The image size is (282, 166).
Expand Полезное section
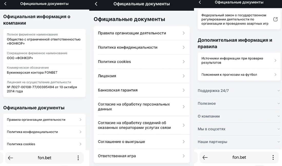point(239,103)
